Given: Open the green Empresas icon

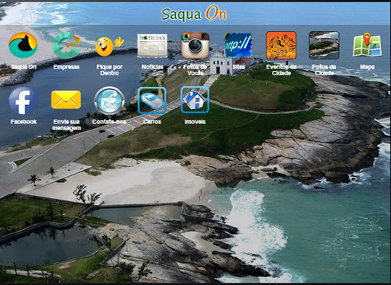Looking at the screenshot, I should tap(66, 46).
